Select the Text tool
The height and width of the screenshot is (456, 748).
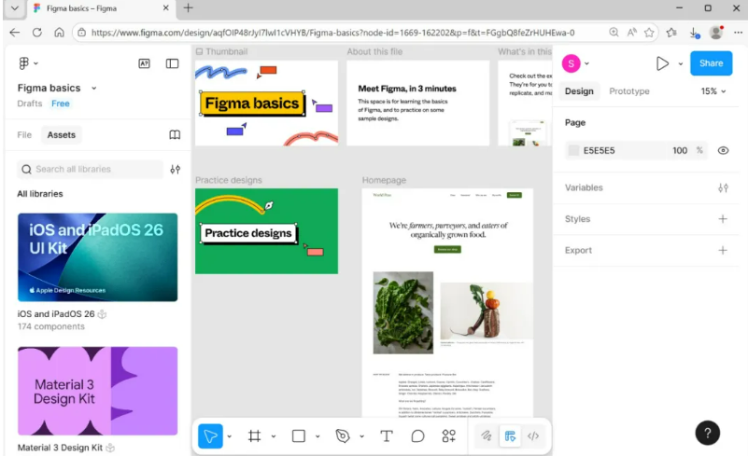click(x=387, y=436)
